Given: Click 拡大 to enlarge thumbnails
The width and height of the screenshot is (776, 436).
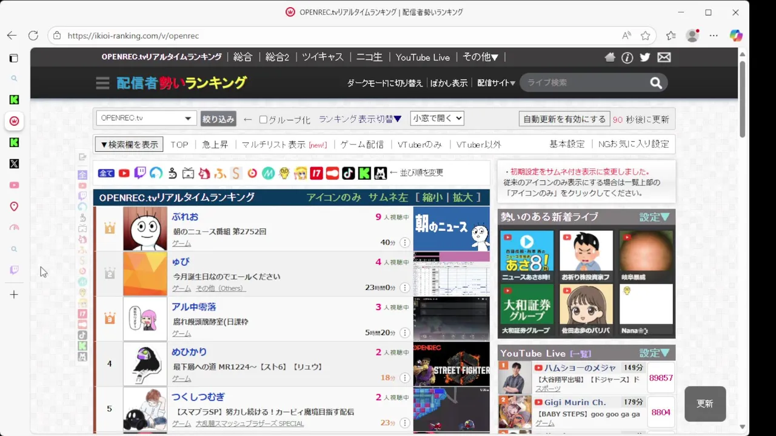Looking at the screenshot, I should click(463, 197).
